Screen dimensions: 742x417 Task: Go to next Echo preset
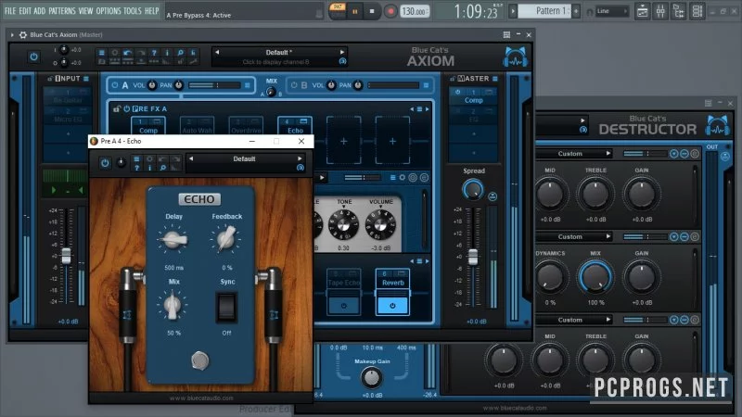300,158
